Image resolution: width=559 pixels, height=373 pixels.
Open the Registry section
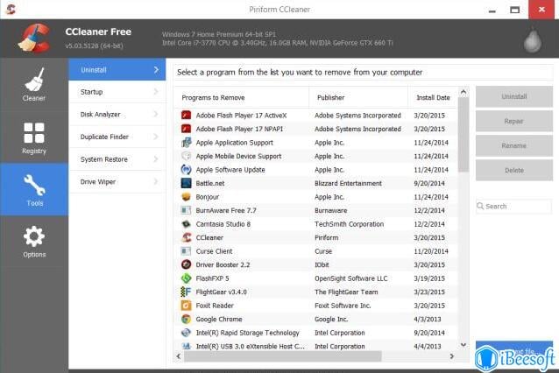(34, 137)
